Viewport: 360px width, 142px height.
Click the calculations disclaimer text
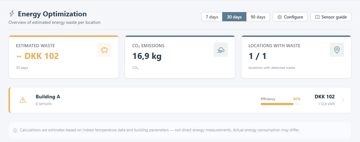160,130
